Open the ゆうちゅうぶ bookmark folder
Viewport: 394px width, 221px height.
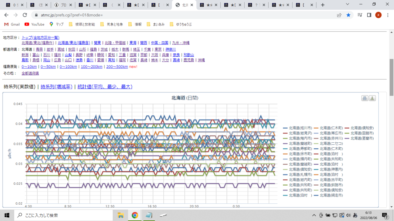tap(181, 24)
